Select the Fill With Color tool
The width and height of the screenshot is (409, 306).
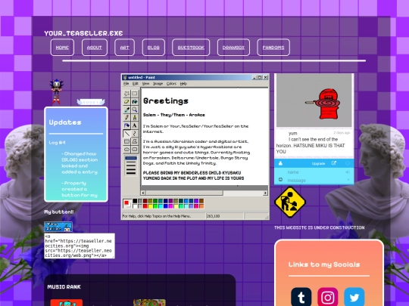pos(135,101)
